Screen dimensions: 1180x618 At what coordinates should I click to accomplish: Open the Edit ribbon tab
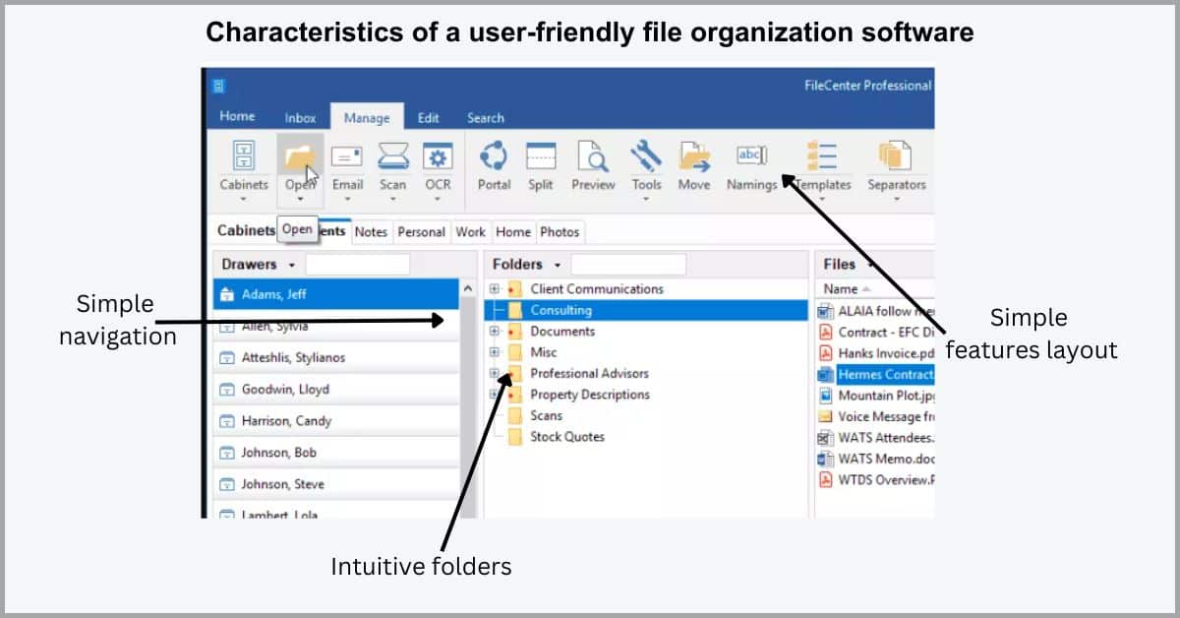pyautogui.click(x=429, y=118)
